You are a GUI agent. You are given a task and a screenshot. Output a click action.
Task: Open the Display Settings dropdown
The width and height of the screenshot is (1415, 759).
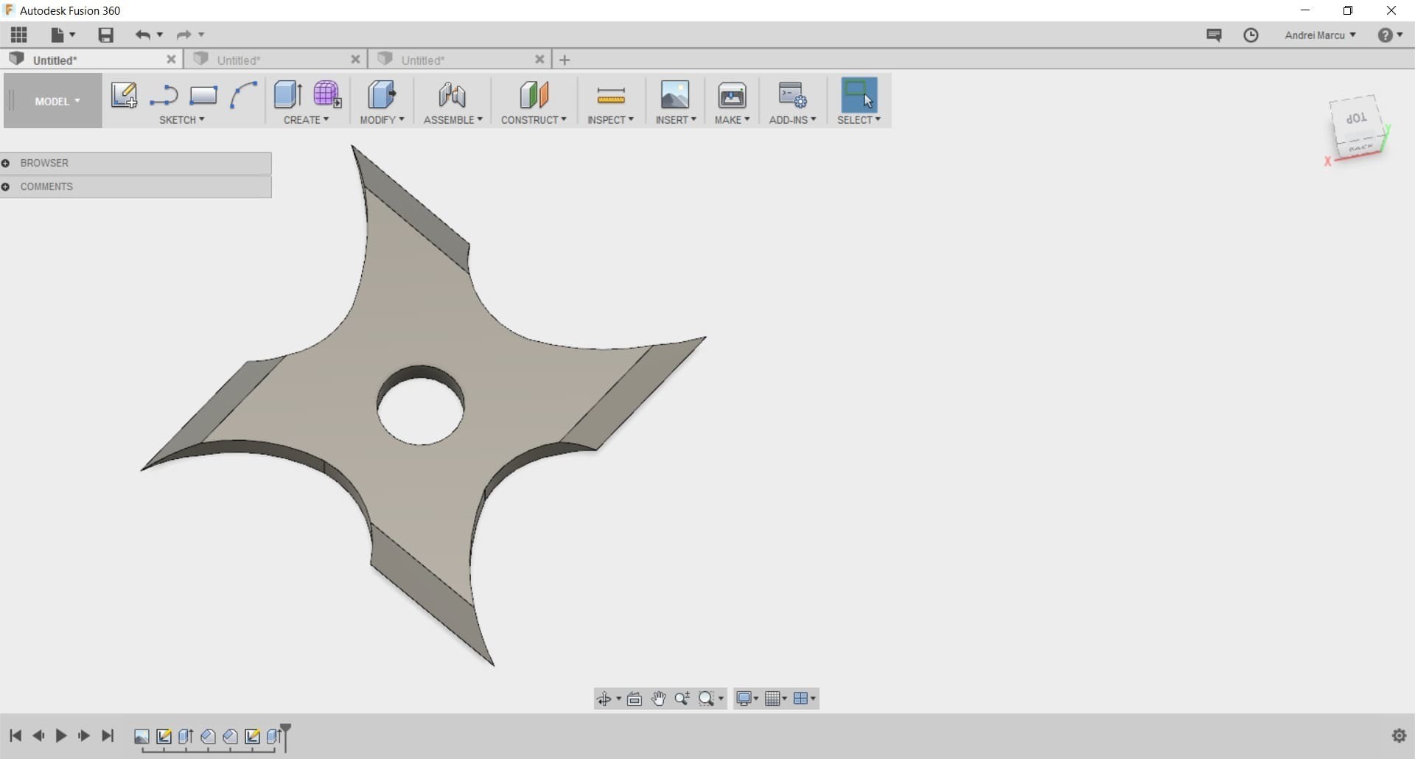coord(747,699)
